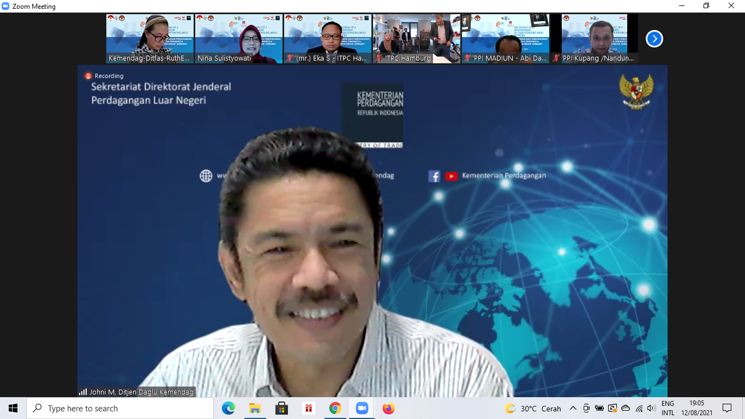Click muted microphone icon on (mr.) Eka S
The image size is (745, 419).
tap(290, 58)
